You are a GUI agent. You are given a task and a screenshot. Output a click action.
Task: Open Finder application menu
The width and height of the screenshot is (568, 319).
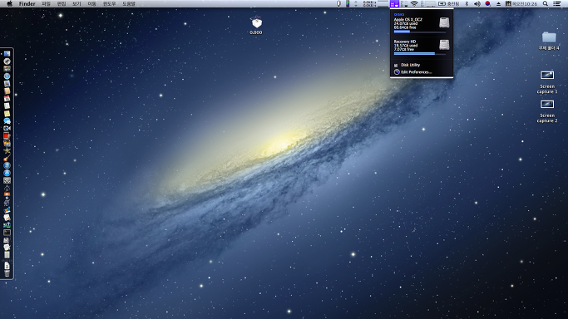point(27,3)
